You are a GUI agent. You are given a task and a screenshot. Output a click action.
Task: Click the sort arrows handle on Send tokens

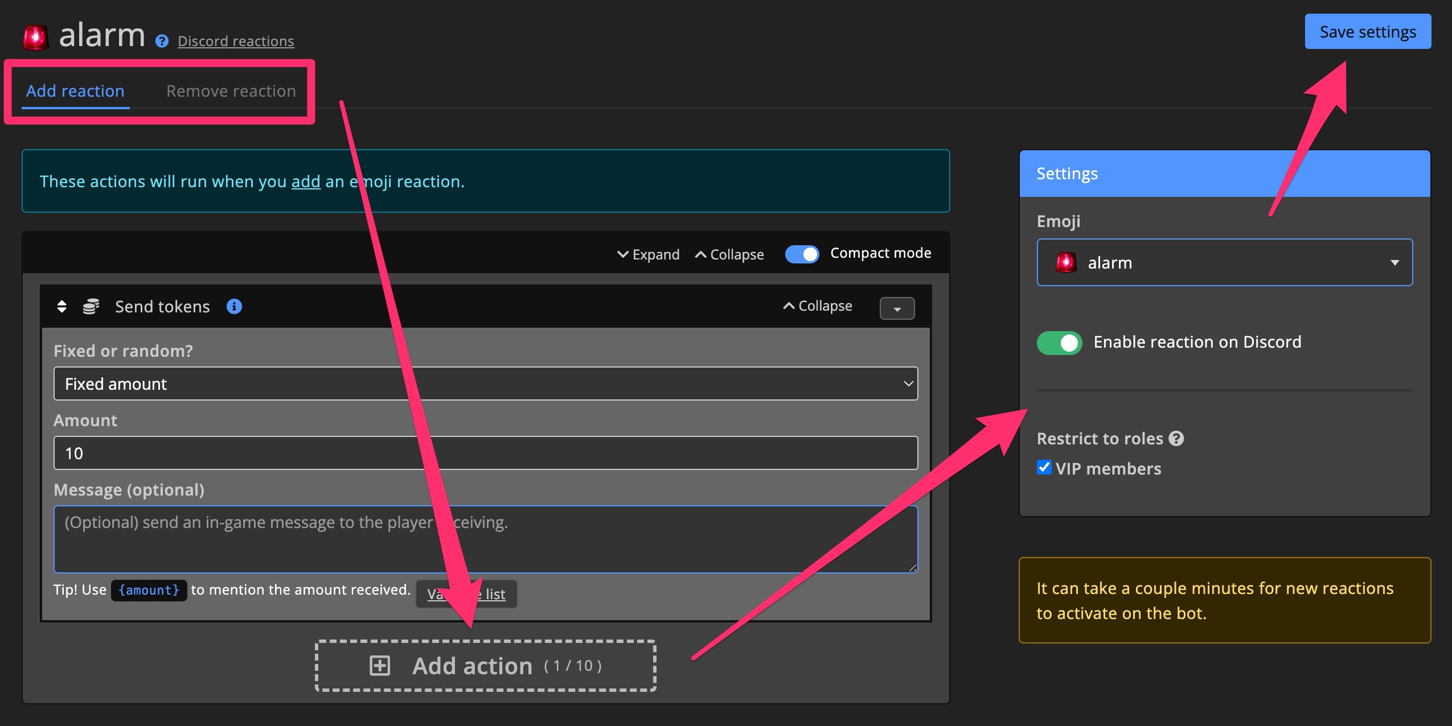click(62, 307)
